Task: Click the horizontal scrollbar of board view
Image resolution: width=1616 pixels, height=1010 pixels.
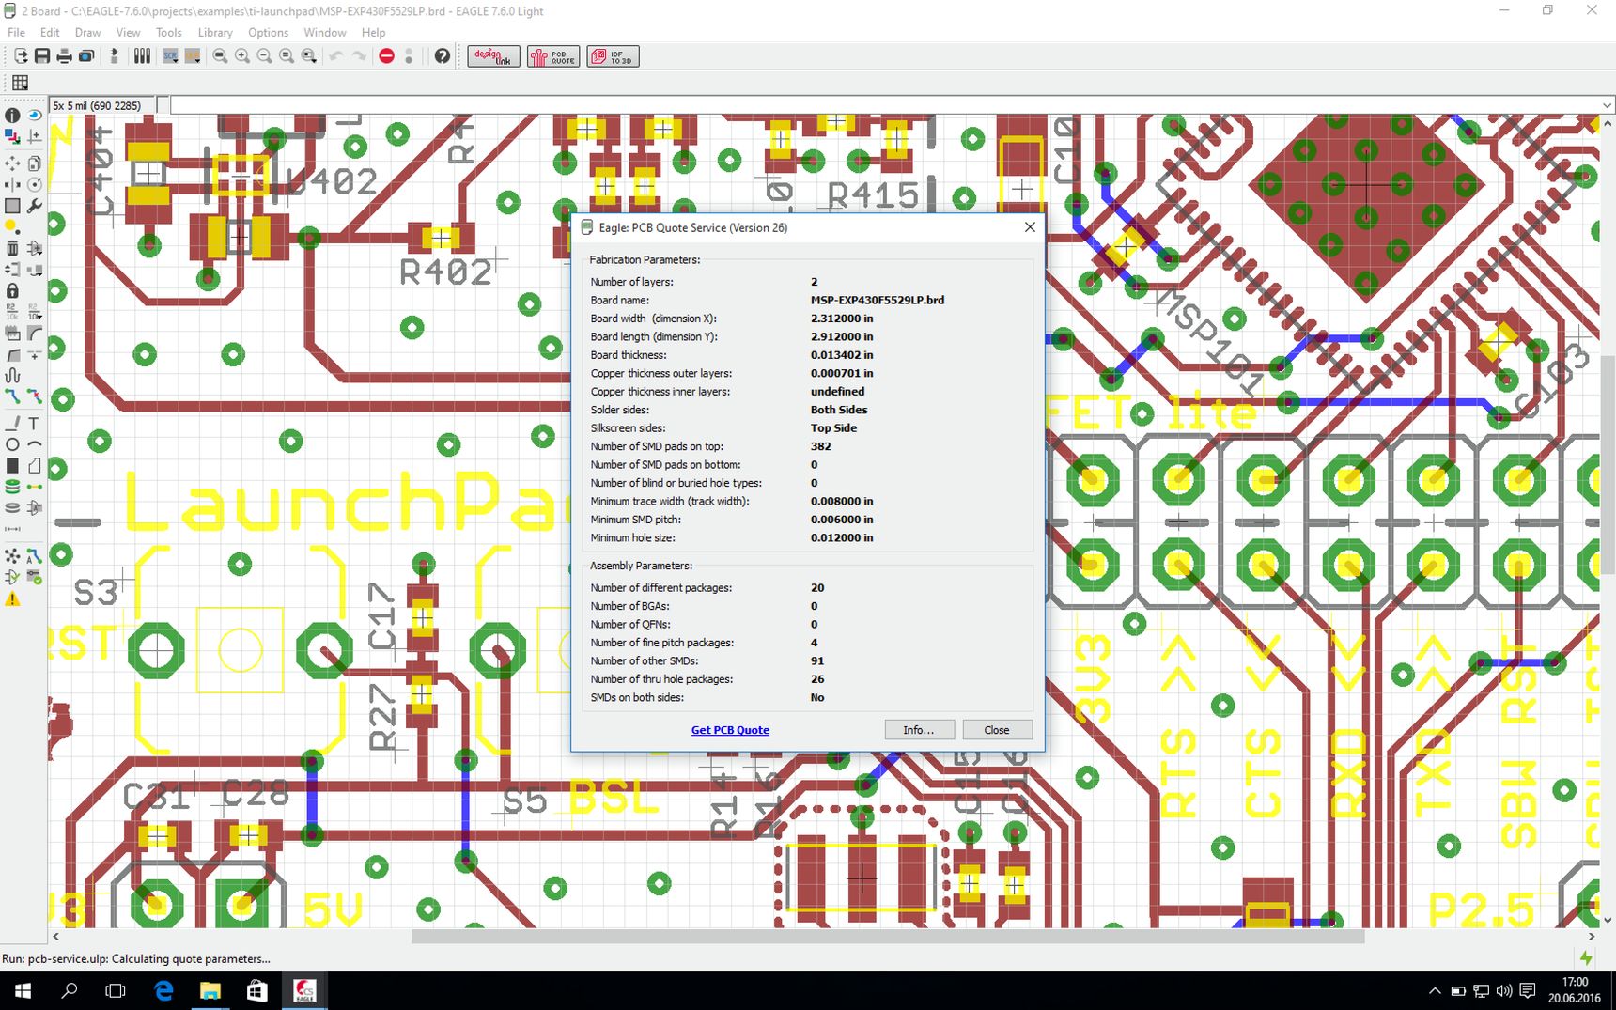Action: click(x=888, y=937)
